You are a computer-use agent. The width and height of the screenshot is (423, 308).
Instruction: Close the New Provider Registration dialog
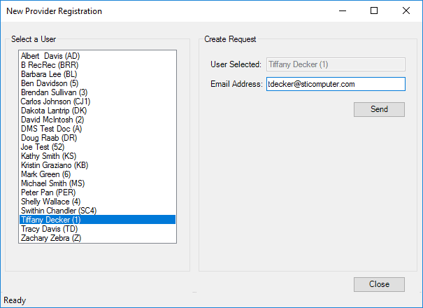tap(379, 284)
